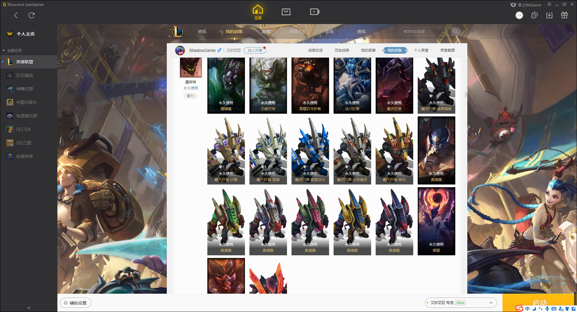Screen dimensions: 577x312
Task: Click the 掌上WeGame link
Action: (x=526, y=5)
